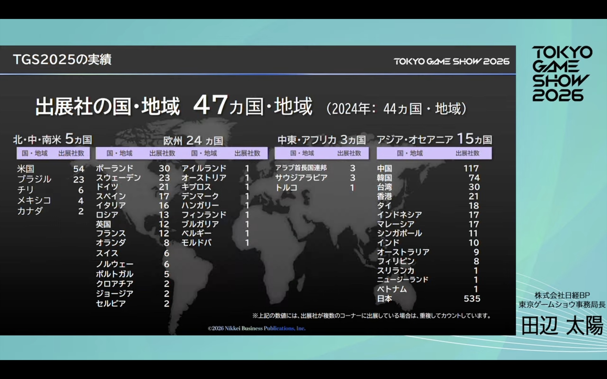Click the Nikkei Business Publications copyright line

(x=256, y=328)
